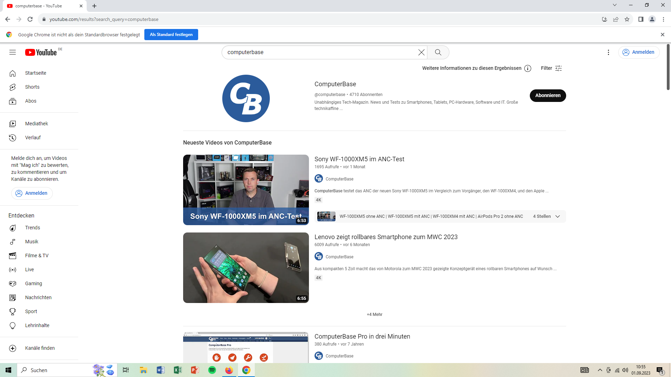
Task: Clear the search box with X
Action: (421, 52)
